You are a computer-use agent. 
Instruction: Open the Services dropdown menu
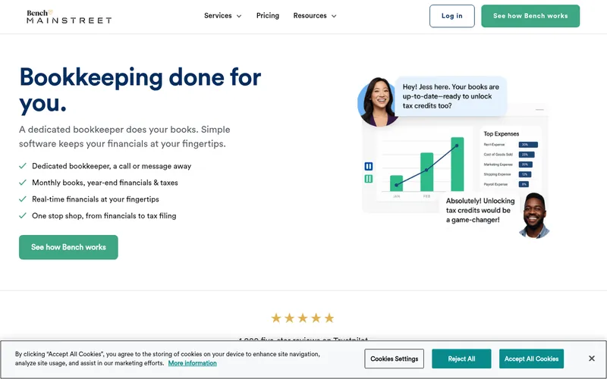point(222,16)
